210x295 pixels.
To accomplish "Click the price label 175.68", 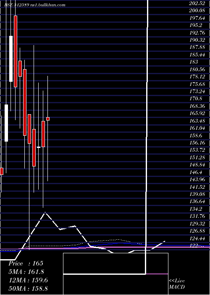I will coord(197,84).
